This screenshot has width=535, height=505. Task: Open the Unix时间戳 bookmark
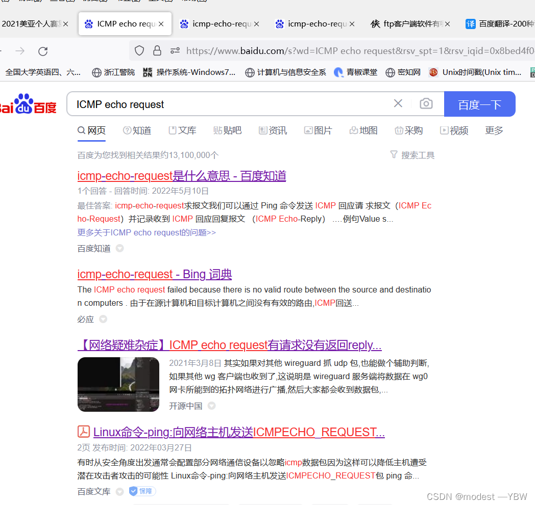tap(475, 72)
